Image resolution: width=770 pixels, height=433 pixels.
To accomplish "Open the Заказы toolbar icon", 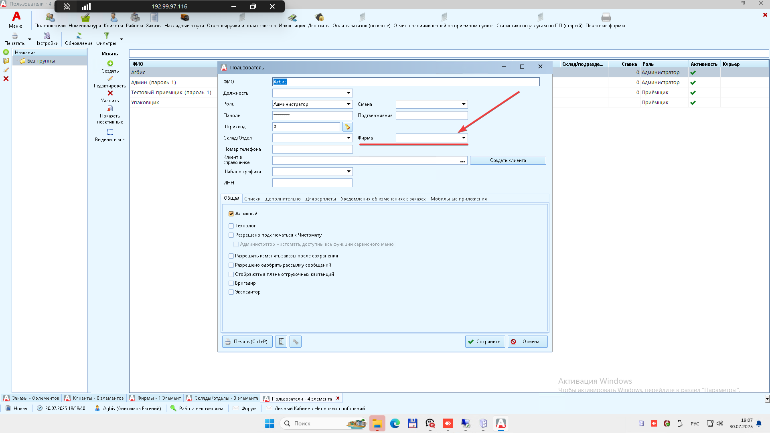I will pyautogui.click(x=154, y=18).
